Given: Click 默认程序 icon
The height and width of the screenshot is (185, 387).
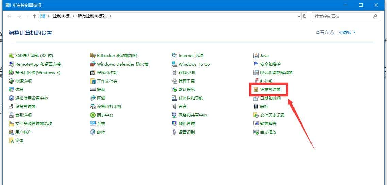Looking at the screenshot, I should pos(174,89).
